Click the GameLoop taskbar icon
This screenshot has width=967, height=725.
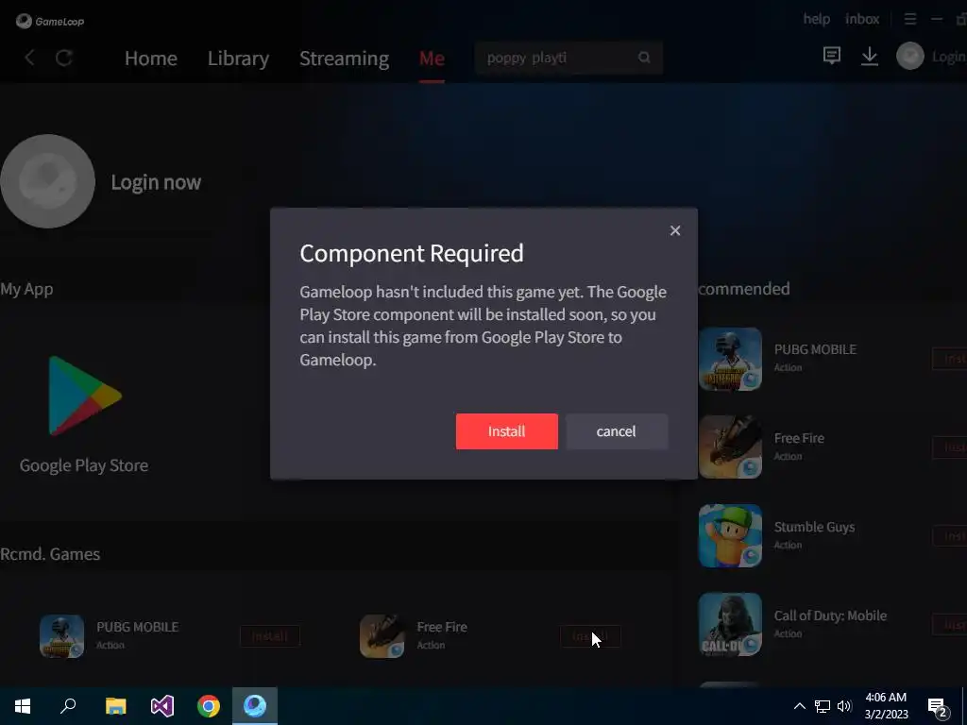point(255,706)
